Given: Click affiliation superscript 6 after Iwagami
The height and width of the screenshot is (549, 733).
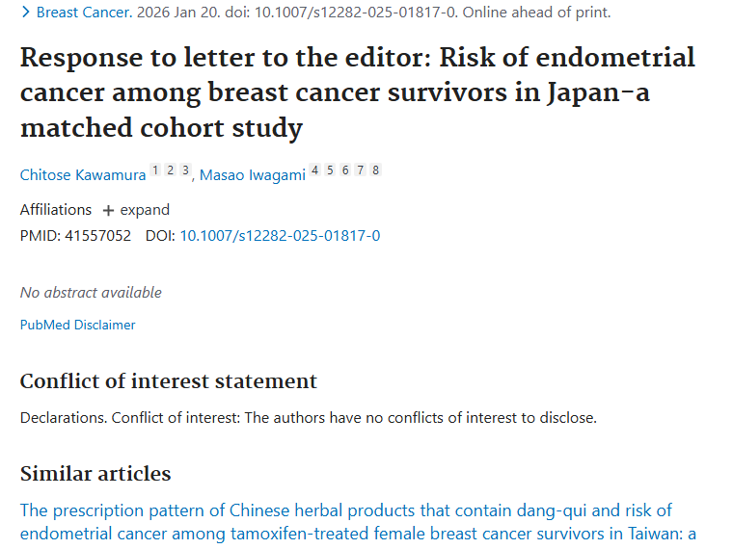Looking at the screenshot, I should (x=345, y=170).
